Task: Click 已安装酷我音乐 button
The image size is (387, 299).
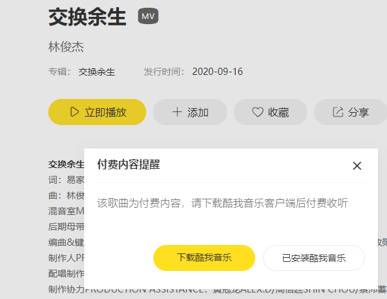Action: pos(314,258)
